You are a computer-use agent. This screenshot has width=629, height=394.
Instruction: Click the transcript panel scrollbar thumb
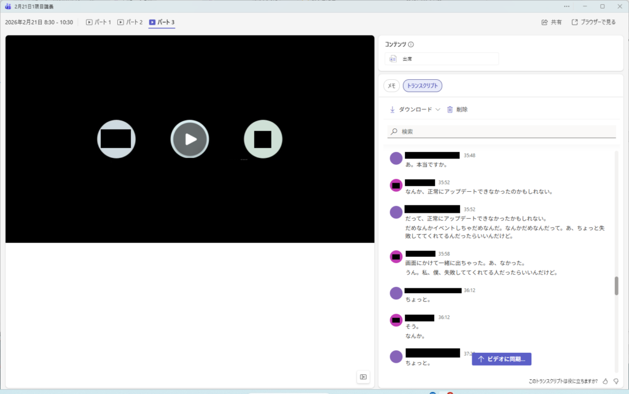616,286
